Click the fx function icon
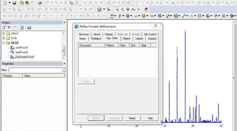Image resolution: width=237 pixels, height=131 pixels. coord(109,9)
